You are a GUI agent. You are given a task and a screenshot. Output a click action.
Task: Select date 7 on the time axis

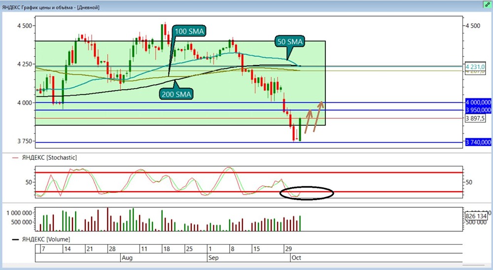(43, 249)
